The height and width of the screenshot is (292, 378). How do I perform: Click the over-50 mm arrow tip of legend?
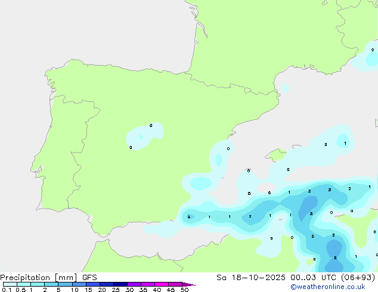(189, 284)
